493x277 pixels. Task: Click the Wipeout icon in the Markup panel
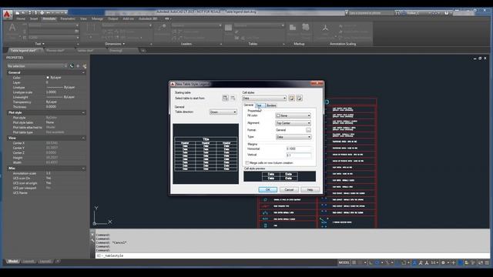pyautogui.click(x=293, y=28)
